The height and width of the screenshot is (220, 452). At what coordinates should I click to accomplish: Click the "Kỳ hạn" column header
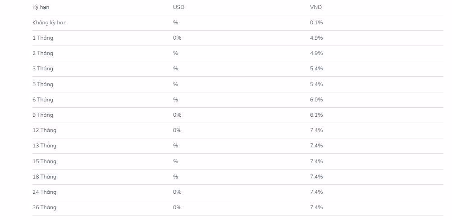(x=41, y=7)
